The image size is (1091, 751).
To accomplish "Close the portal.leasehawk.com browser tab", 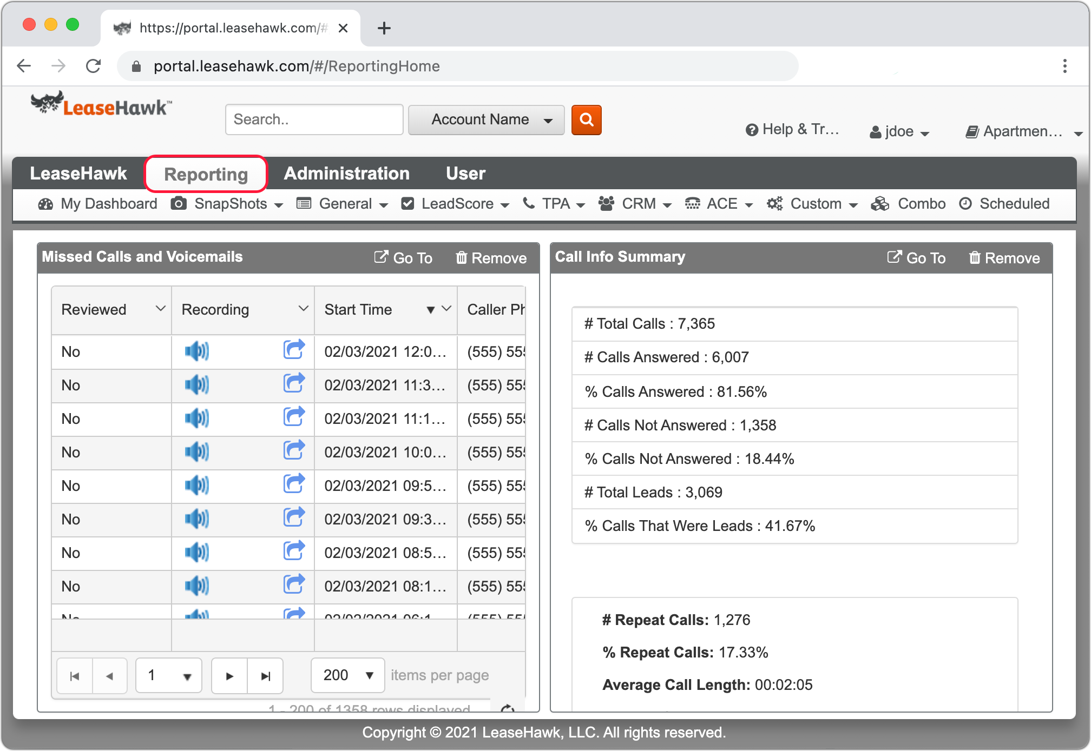I will [x=343, y=28].
